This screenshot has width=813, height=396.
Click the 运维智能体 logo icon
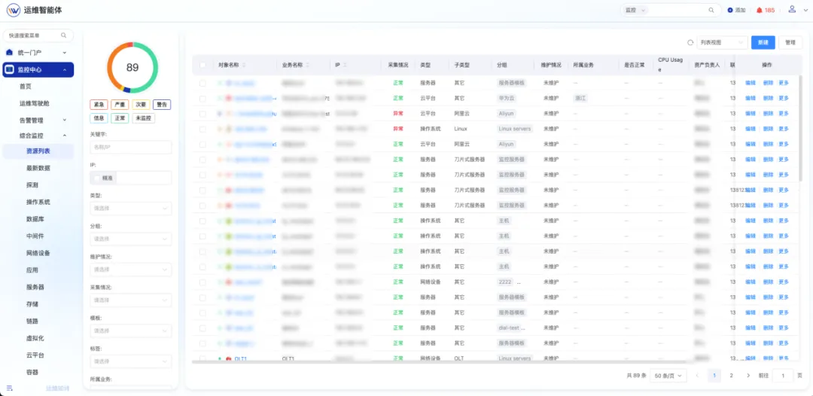14,10
